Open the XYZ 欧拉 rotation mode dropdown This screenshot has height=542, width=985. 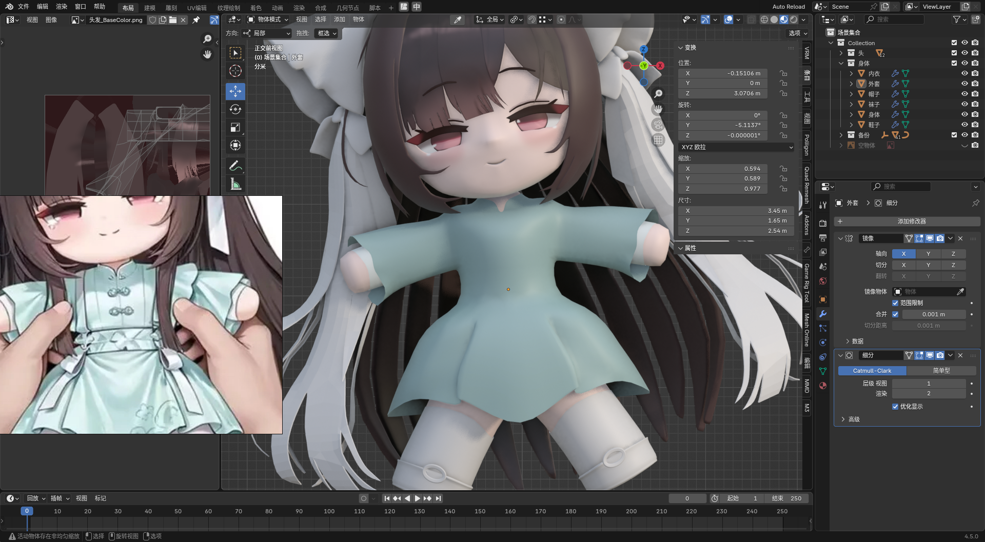pos(736,147)
